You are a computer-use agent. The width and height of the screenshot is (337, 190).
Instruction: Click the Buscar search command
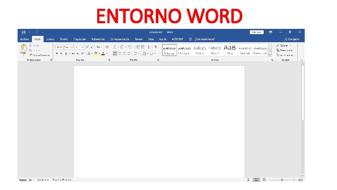(x=284, y=45)
